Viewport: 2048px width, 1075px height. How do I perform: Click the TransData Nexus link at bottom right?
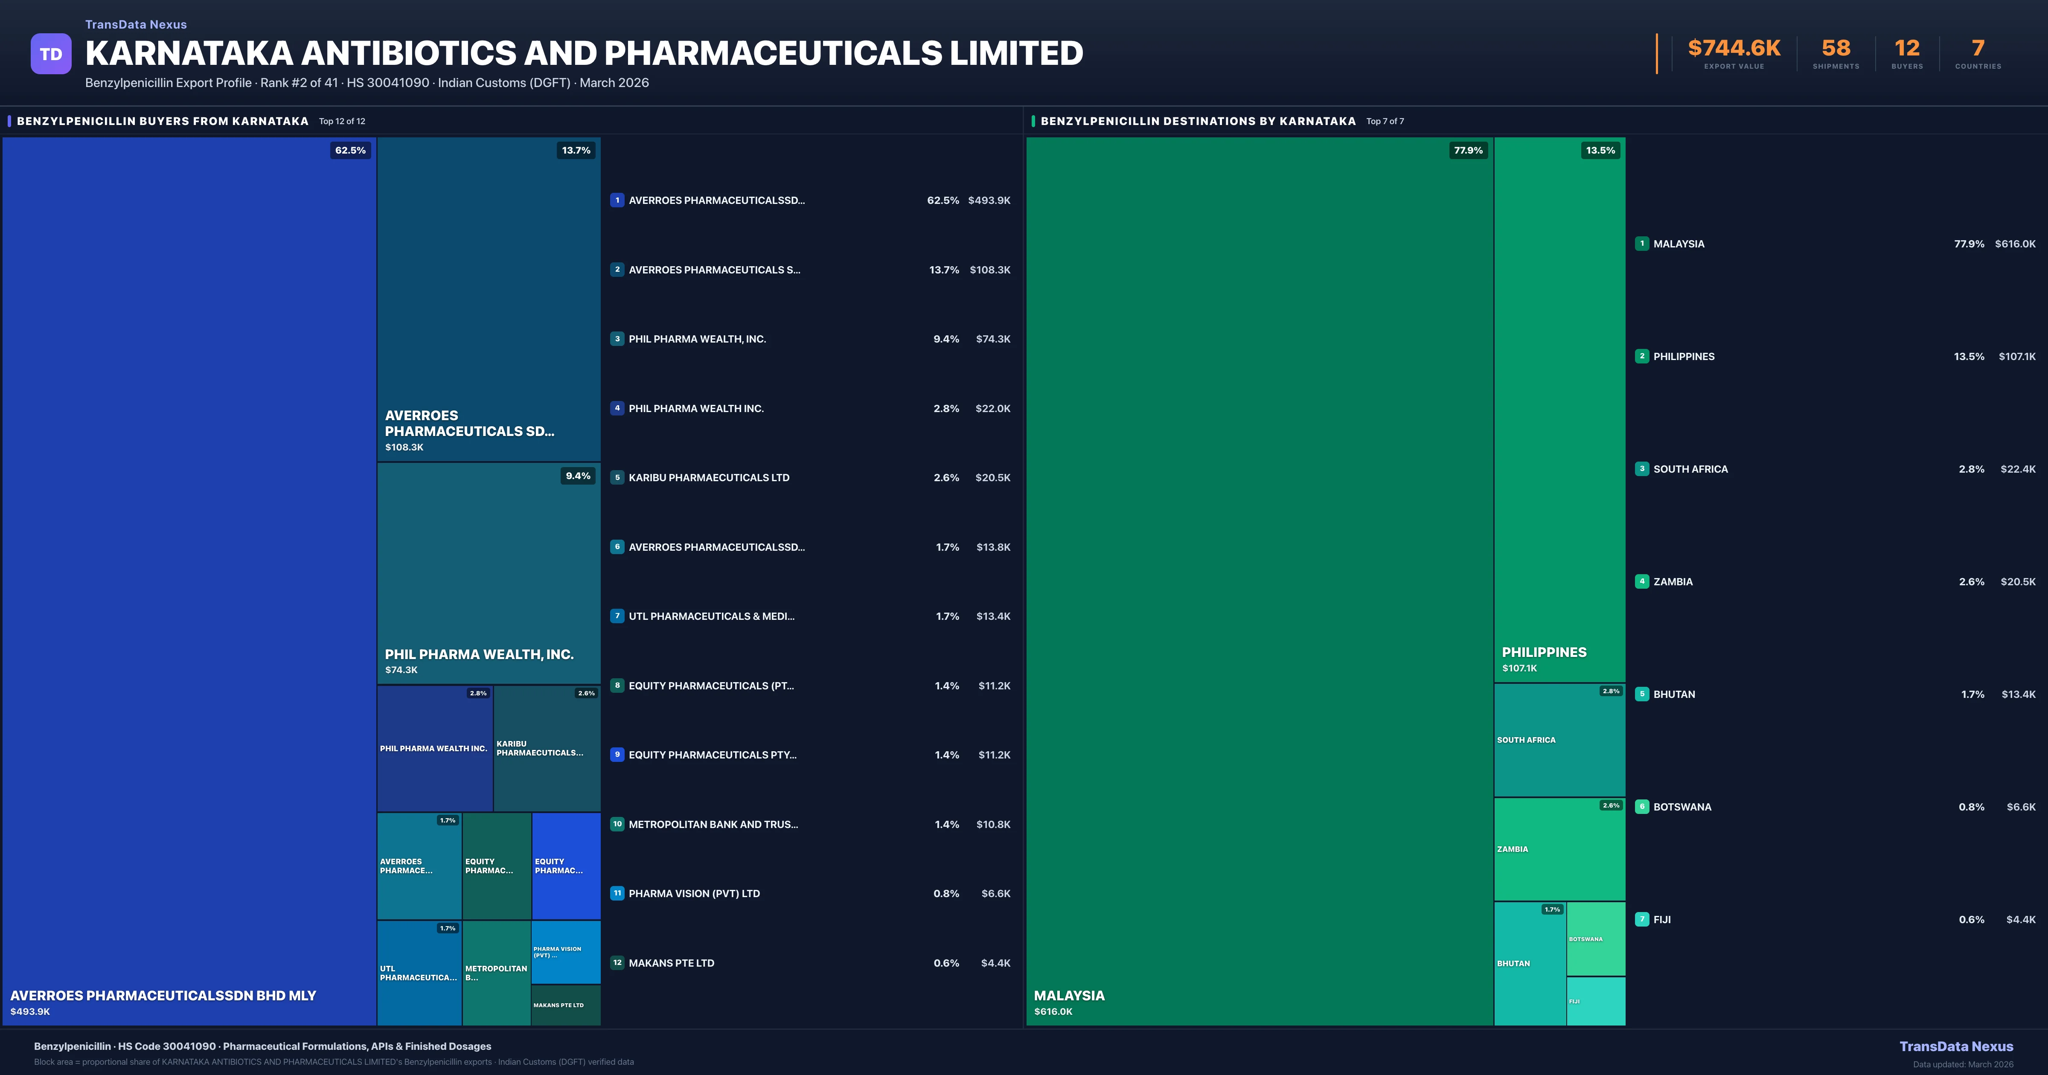pyautogui.click(x=1958, y=1046)
